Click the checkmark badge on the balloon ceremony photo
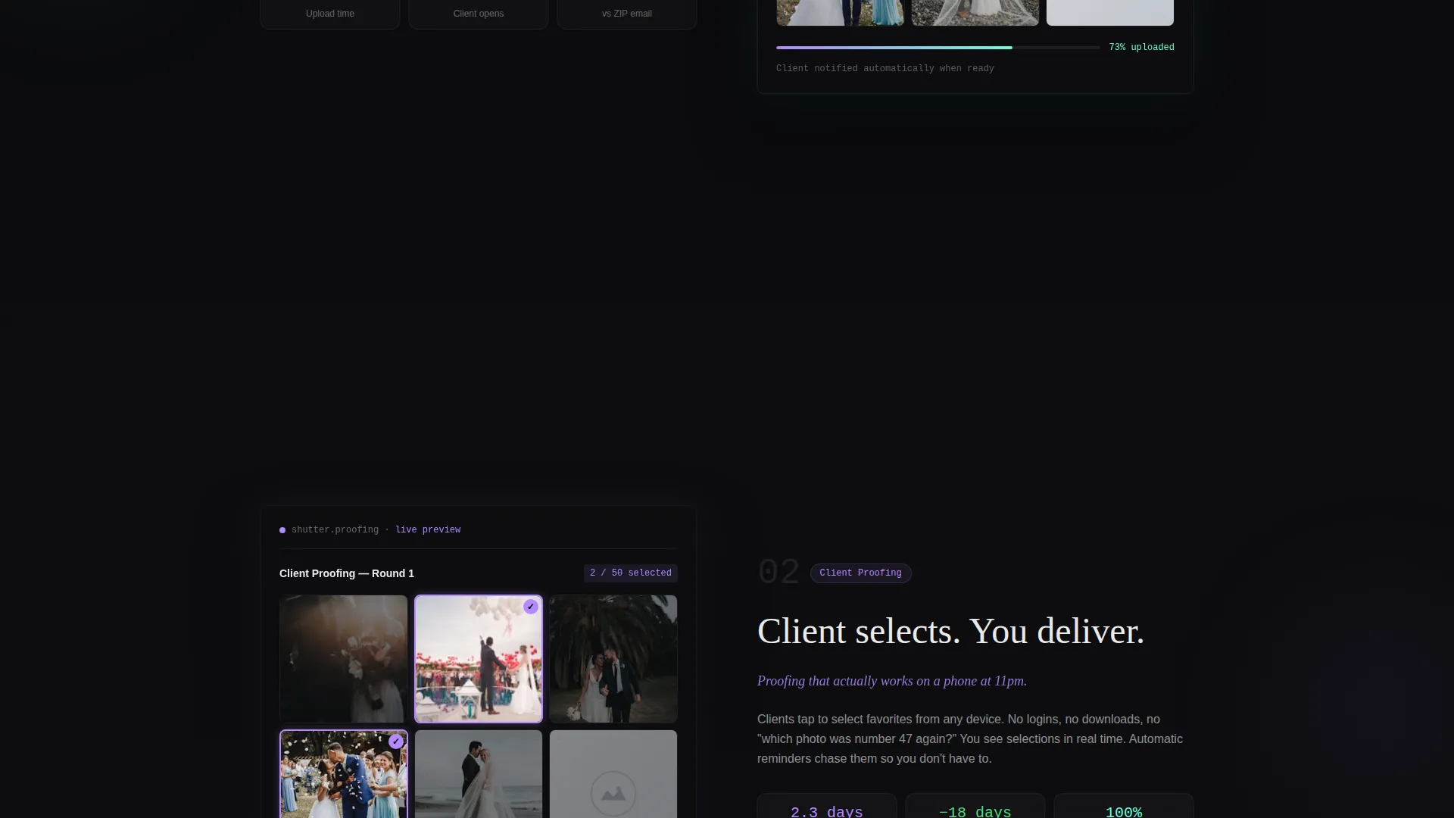The height and width of the screenshot is (818, 1454). (x=531, y=607)
